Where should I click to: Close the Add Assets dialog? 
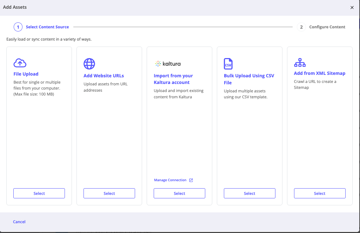pos(352,8)
